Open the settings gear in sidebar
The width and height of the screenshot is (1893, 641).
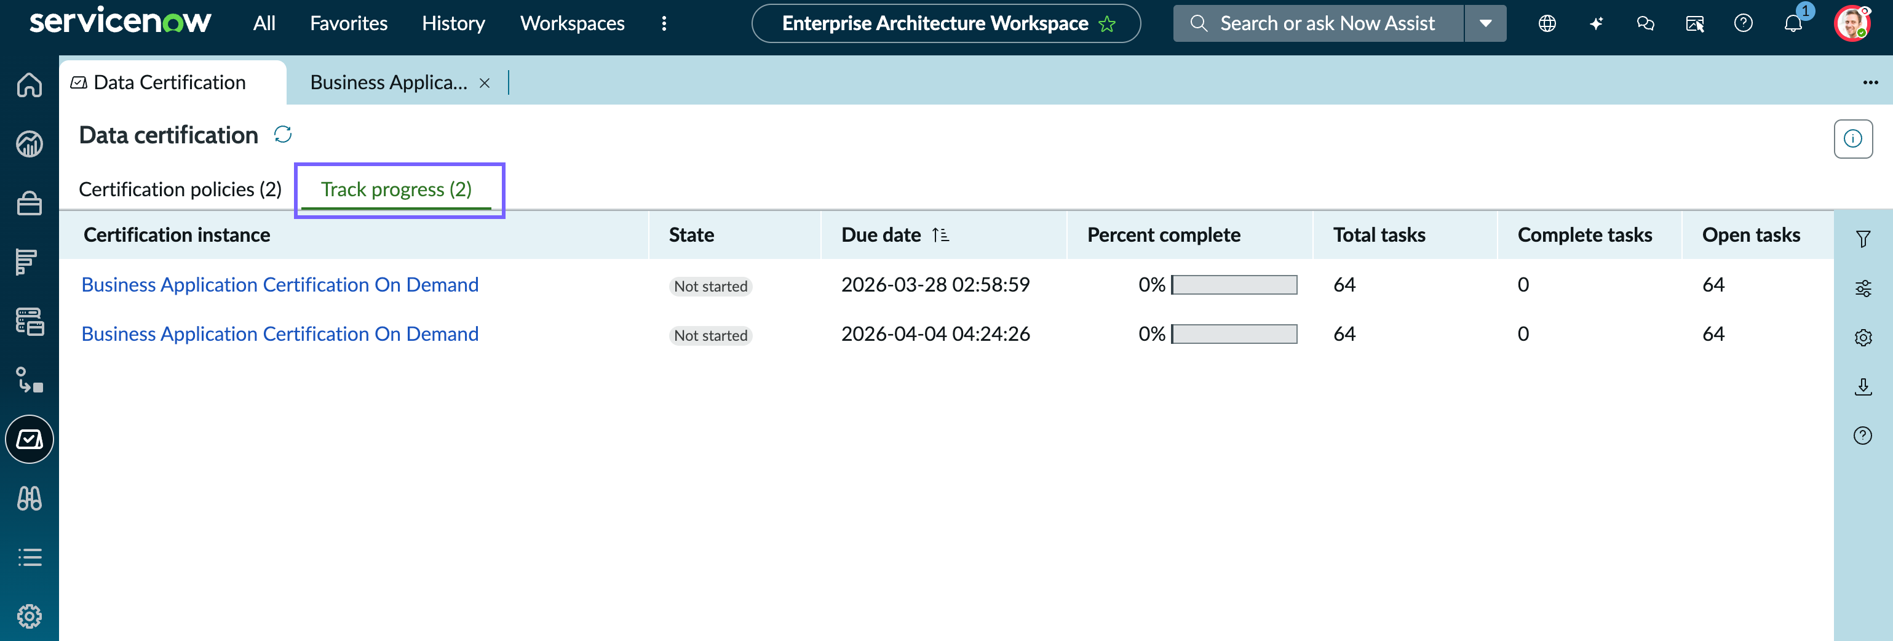coord(30,616)
